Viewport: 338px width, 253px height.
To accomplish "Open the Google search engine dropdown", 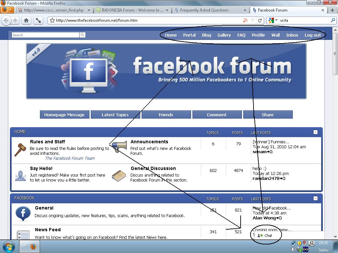I will coord(273,20).
